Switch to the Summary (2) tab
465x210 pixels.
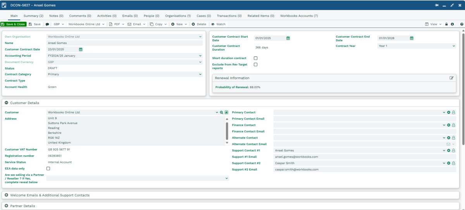click(x=33, y=16)
